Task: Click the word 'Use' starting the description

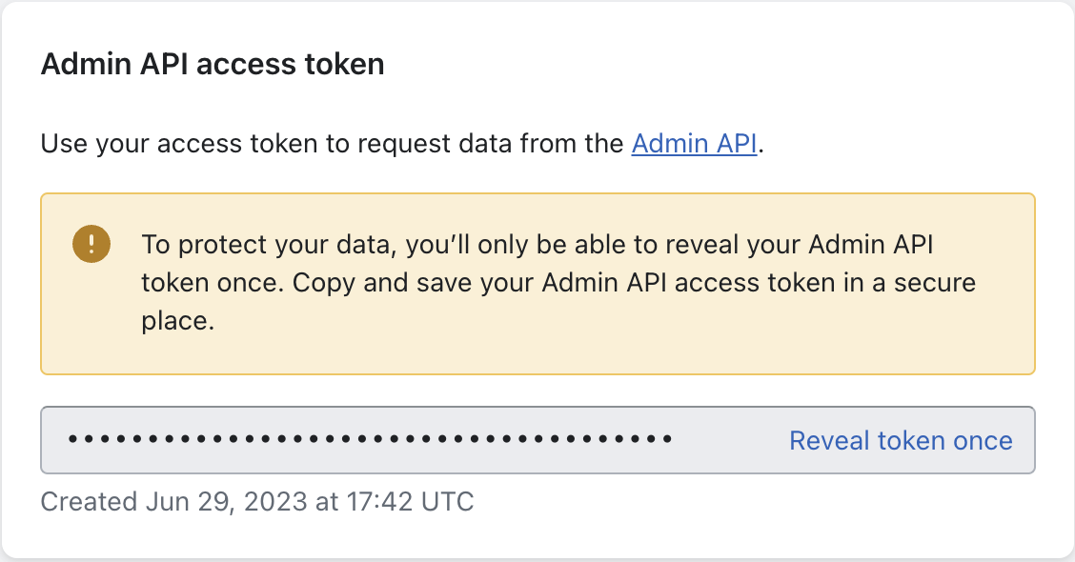Action: [x=65, y=144]
